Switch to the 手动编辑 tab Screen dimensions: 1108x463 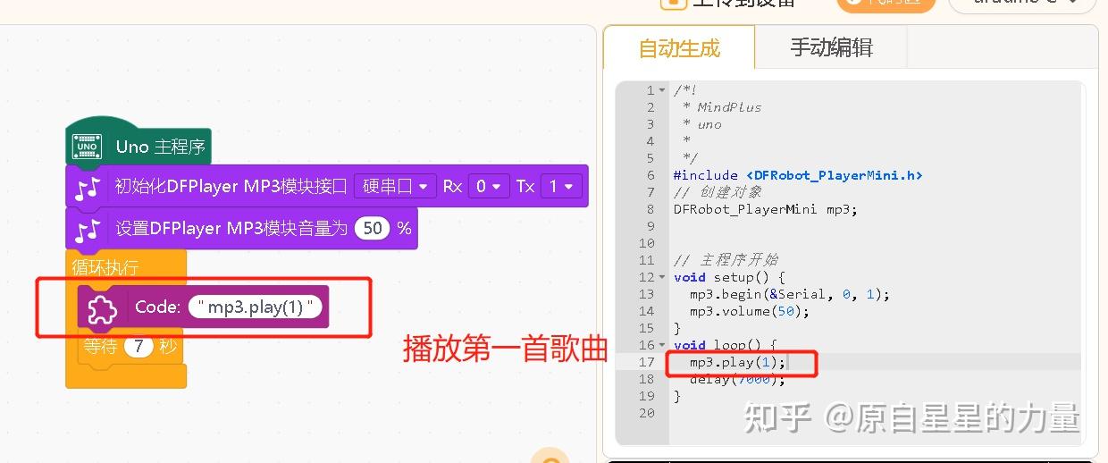coord(831,47)
